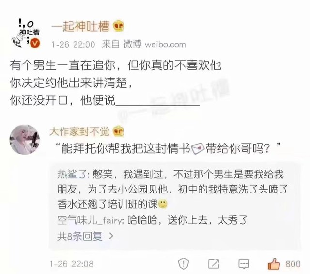The image size is (310, 274).
Task: Click the crown badge beside 一起神吐槽
Action: (x=118, y=26)
